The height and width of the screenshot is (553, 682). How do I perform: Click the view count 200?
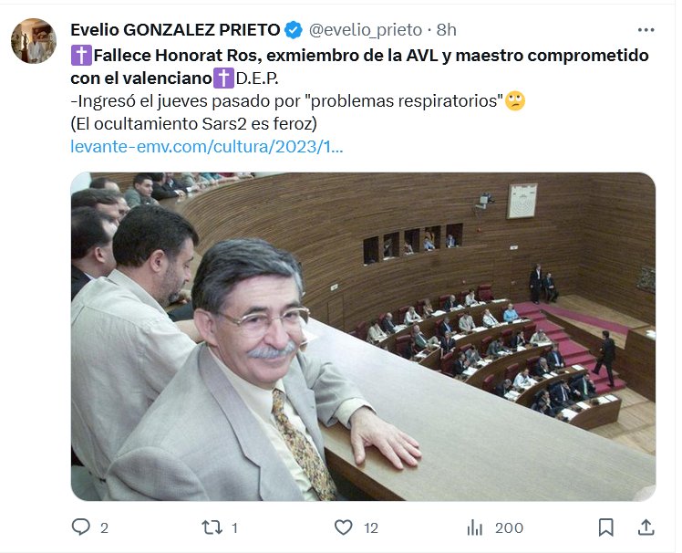pos(509,528)
